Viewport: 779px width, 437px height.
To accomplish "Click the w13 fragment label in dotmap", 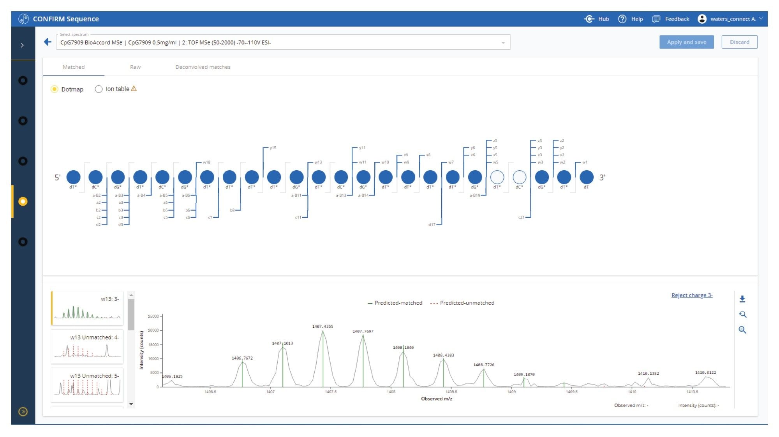I will click(x=318, y=162).
